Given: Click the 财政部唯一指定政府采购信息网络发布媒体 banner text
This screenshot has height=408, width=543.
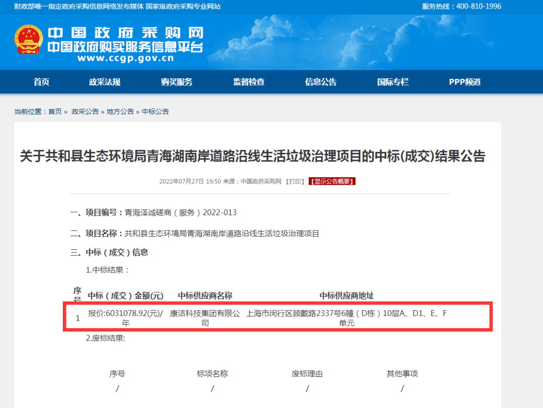Looking at the screenshot, I should pos(78,7).
